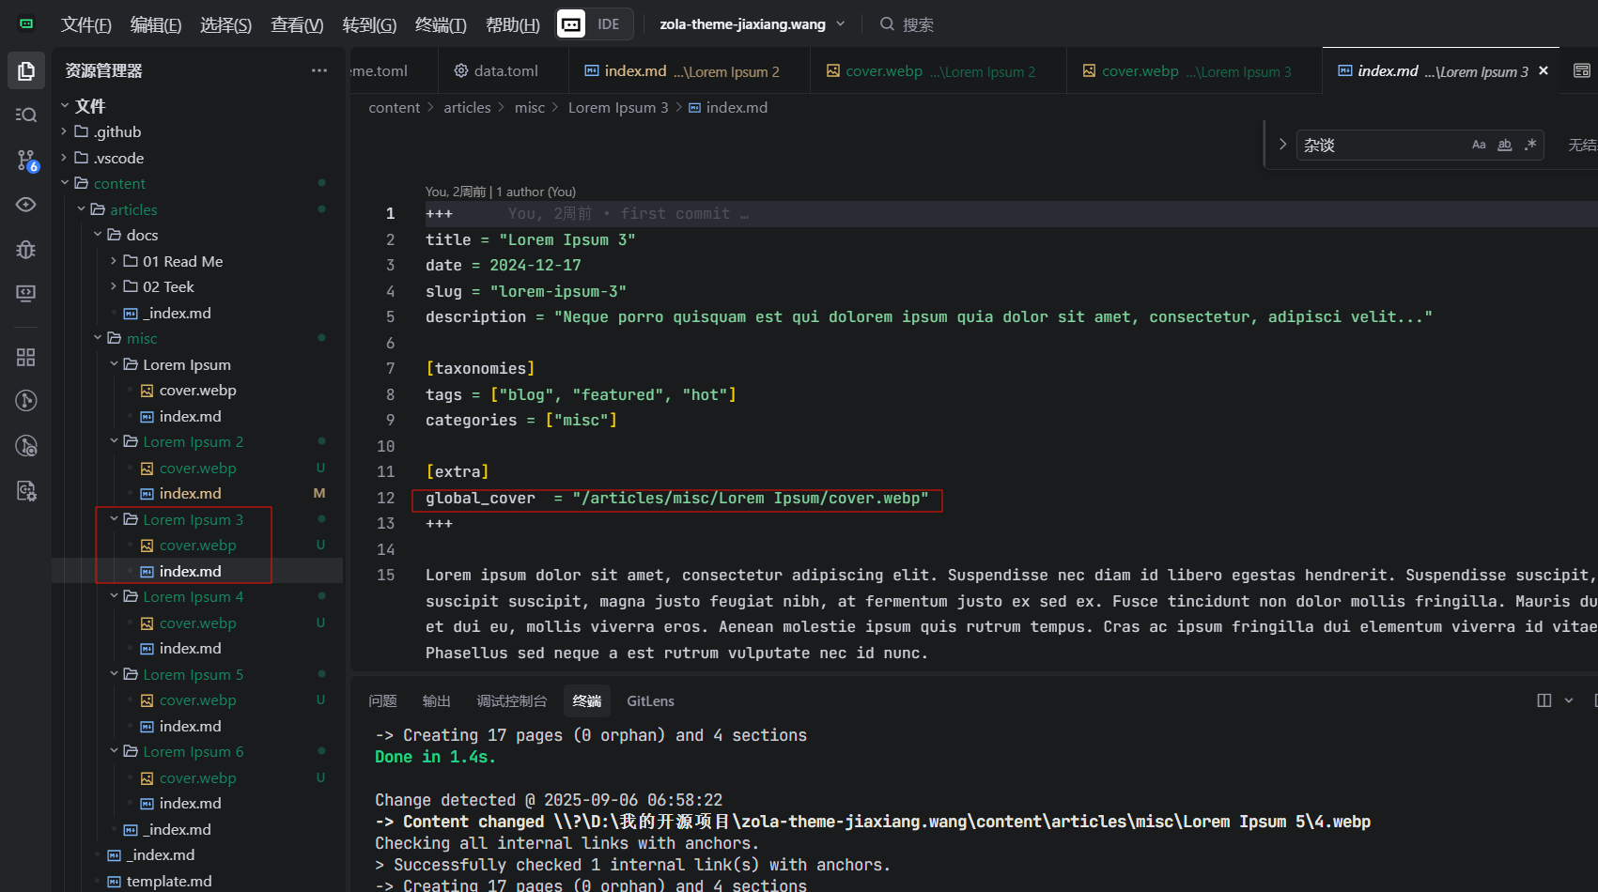Open the 终端(T) menu
The image size is (1598, 892).
click(441, 24)
